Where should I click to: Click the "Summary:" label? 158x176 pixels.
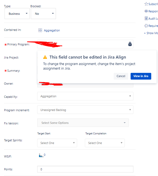[x=14, y=71]
